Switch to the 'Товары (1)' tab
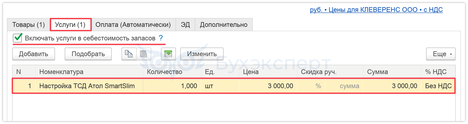This screenshot has height=124, width=468. pos(28,25)
